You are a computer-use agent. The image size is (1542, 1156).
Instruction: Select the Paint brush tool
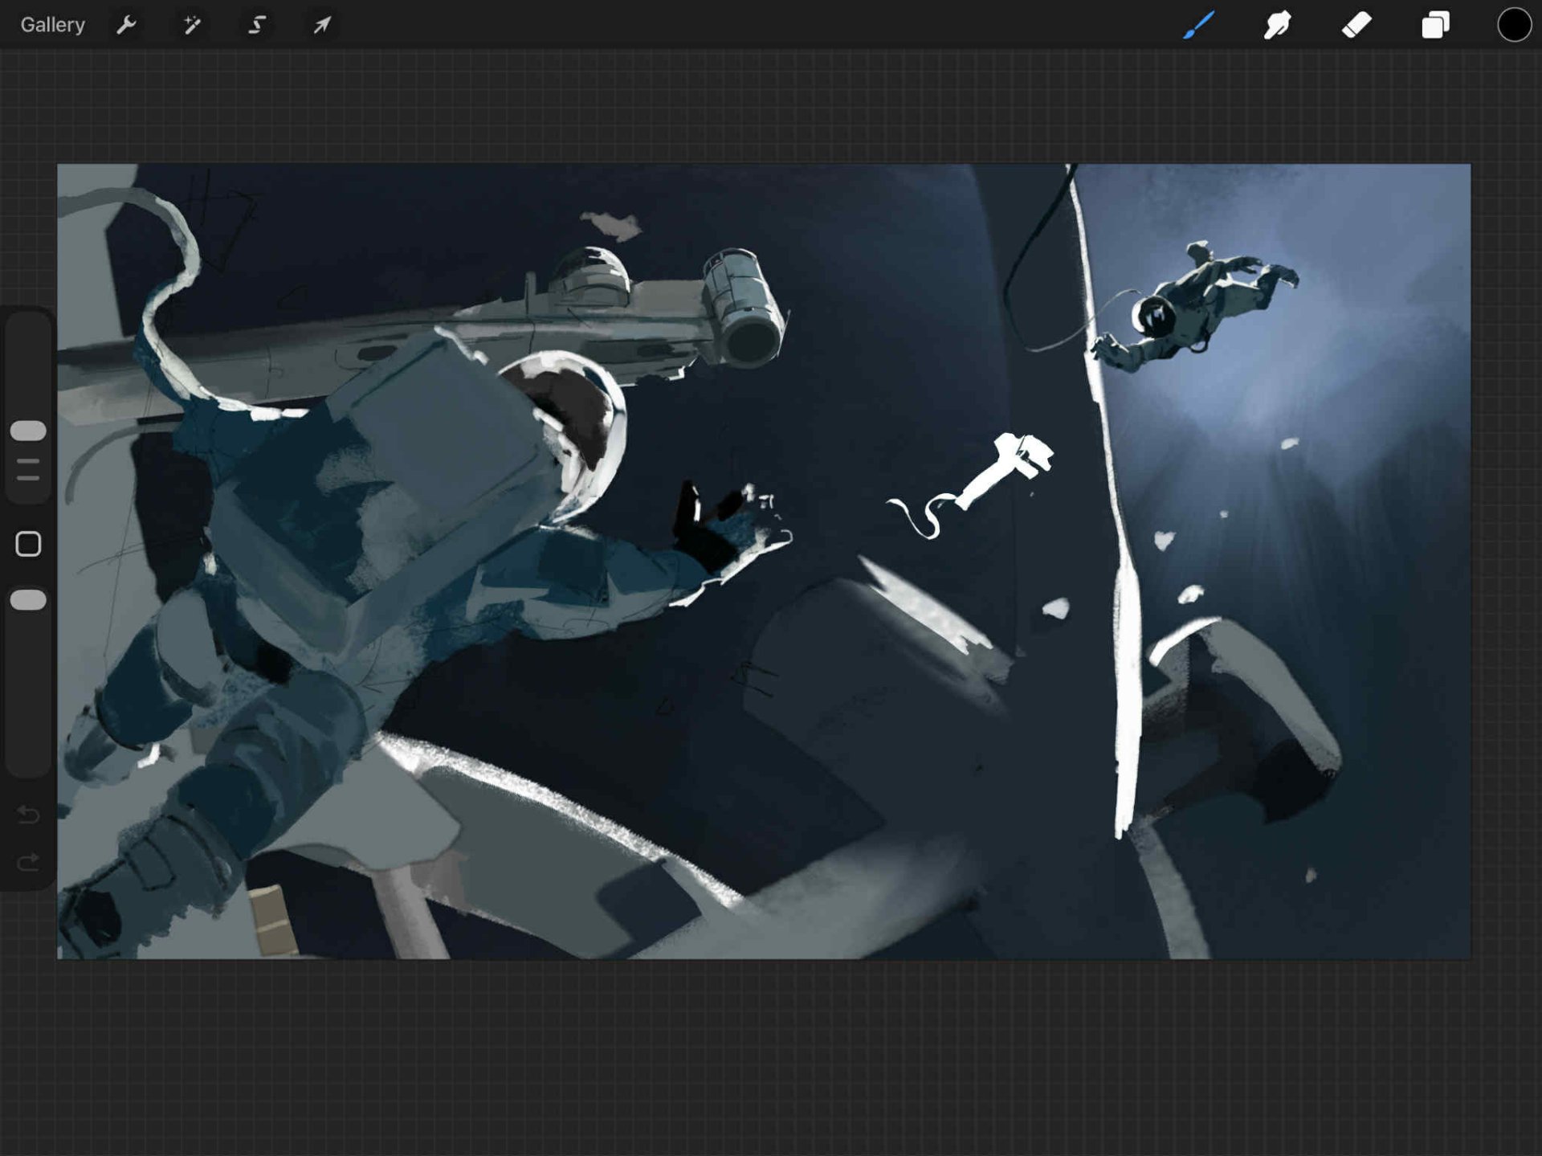(1197, 25)
